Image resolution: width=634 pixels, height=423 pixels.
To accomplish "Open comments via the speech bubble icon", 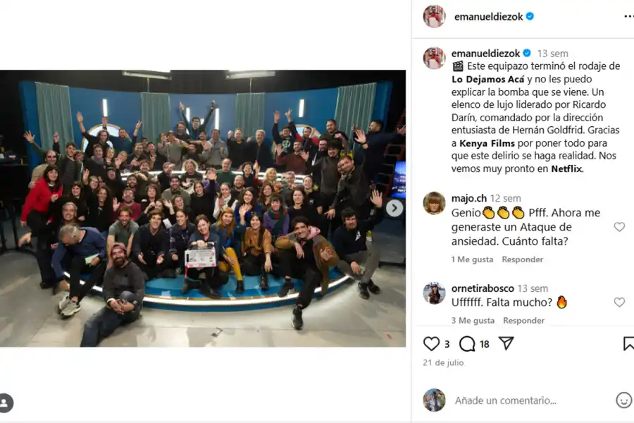I will (467, 344).
